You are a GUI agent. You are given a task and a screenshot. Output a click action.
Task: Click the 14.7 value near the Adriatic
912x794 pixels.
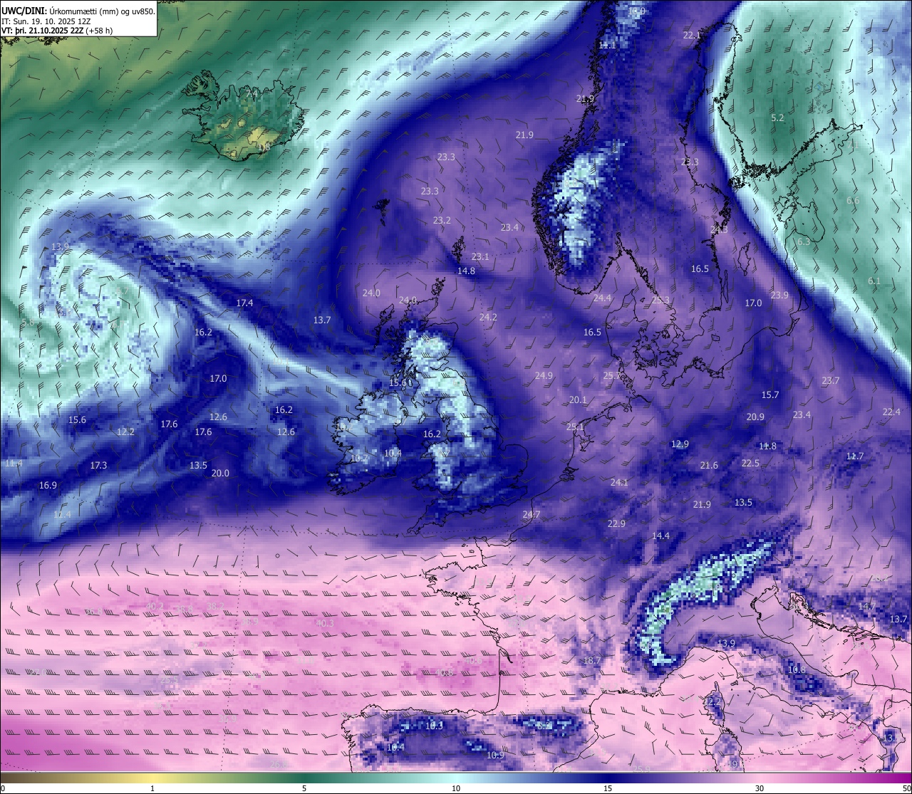pyautogui.click(x=866, y=606)
